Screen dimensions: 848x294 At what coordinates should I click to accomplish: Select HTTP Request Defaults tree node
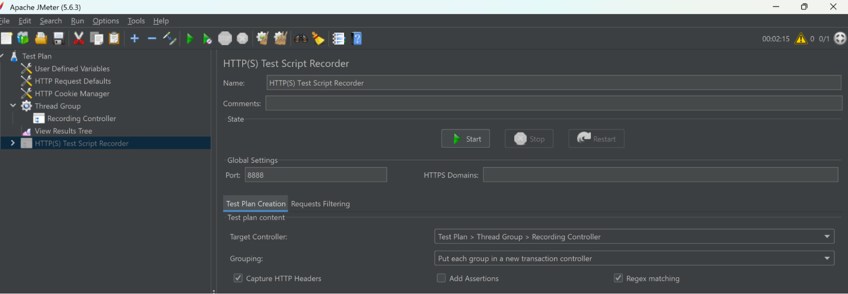pos(73,81)
